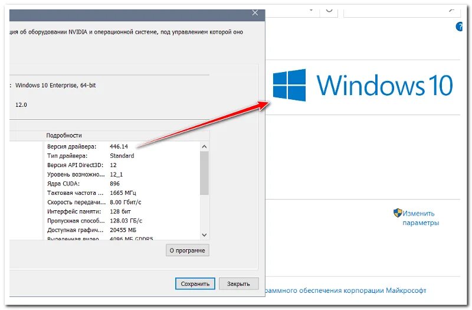
Task: Select the Тип драйвера row
Action: (x=122, y=156)
